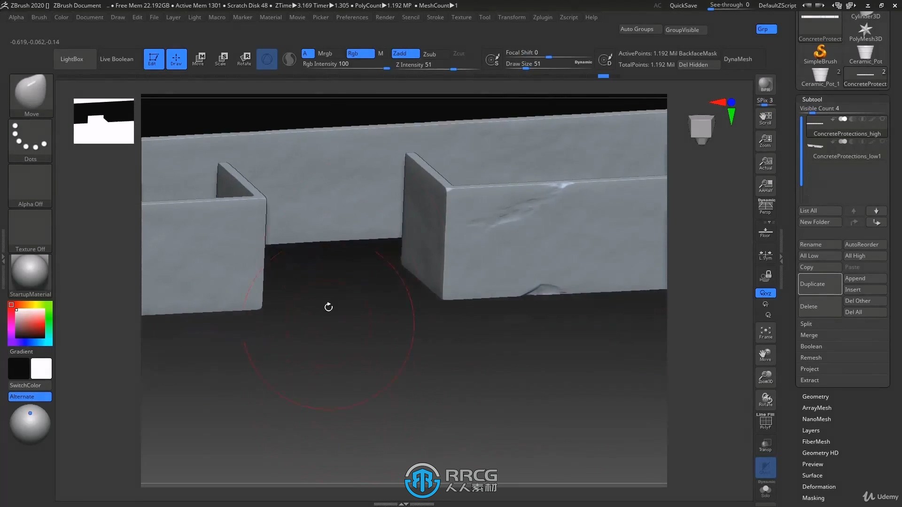Expand the Deformation options panel
This screenshot has width=902, height=507.
[x=819, y=486]
